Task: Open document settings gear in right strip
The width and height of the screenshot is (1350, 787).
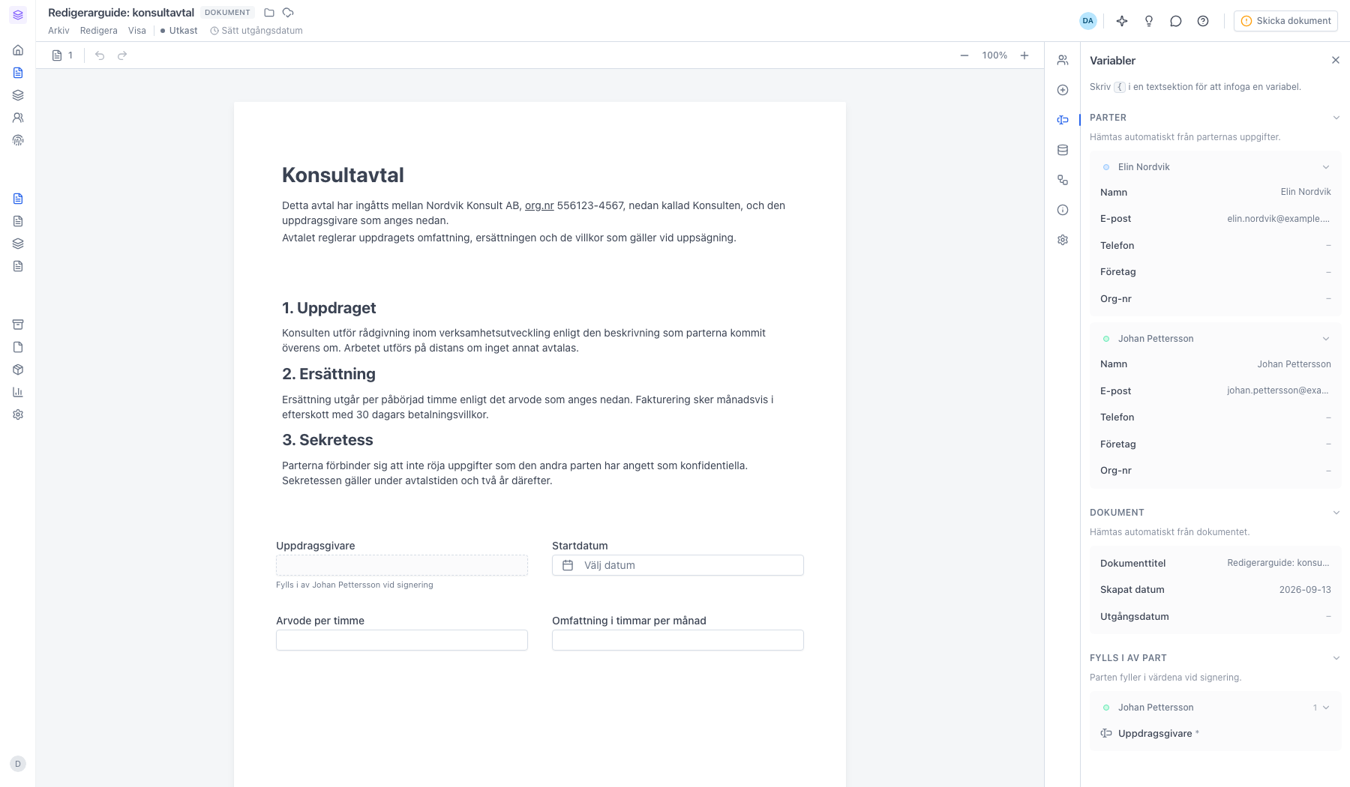Action: (x=1063, y=240)
